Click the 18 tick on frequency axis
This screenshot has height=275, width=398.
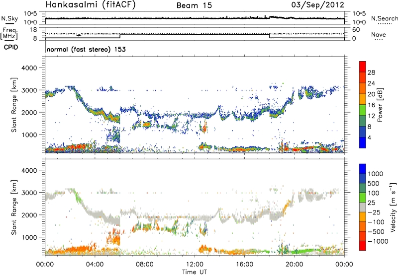click(33, 30)
